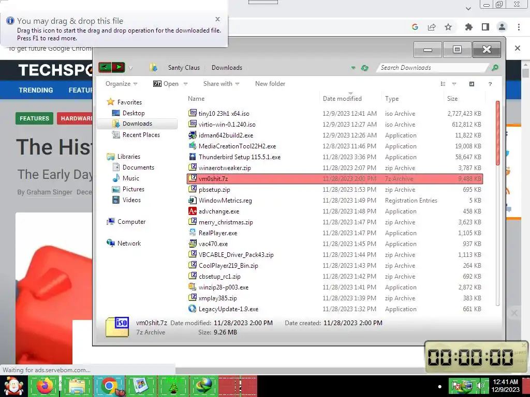Image resolution: width=530 pixels, height=397 pixels.
Task: Sort by the Size column header
Action: tap(452, 99)
